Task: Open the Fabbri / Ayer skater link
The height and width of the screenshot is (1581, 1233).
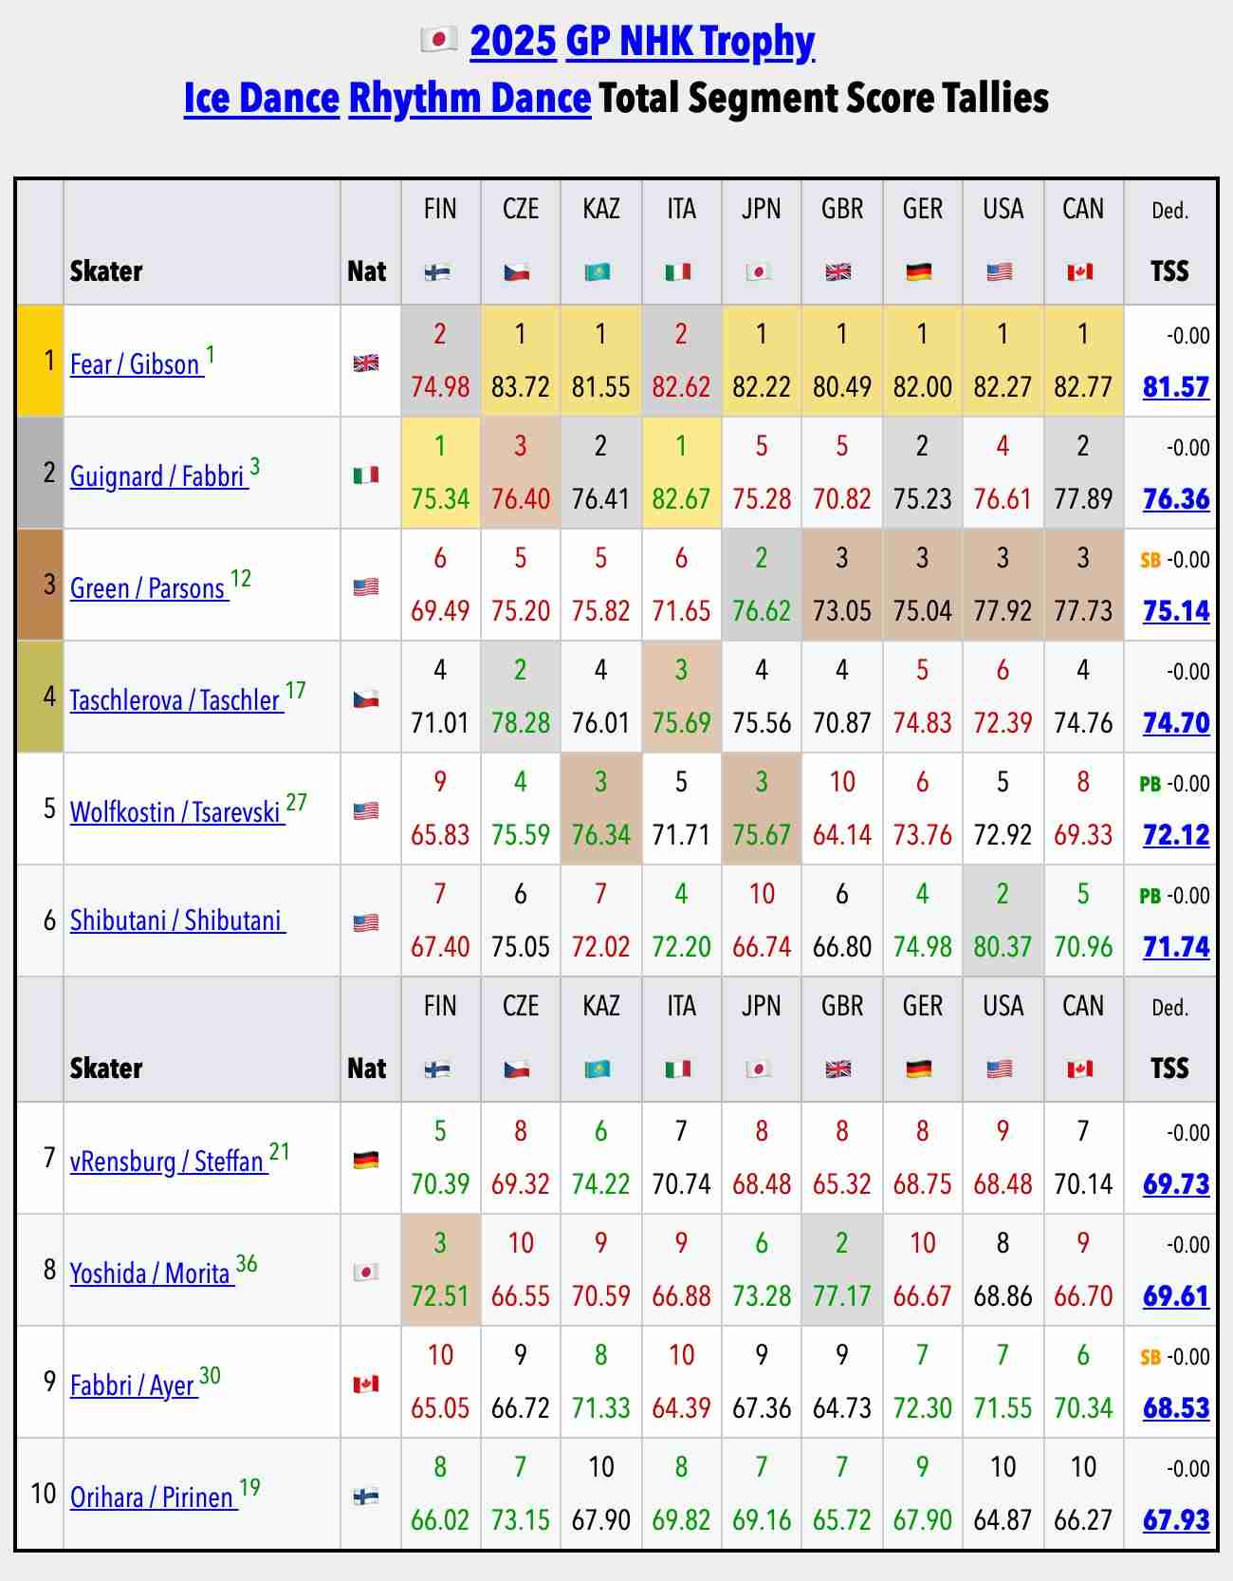Action: pos(134,1386)
